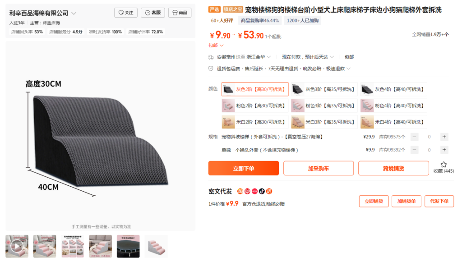Click the 关注 heart button
The image size is (462, 262).
pos(126,13)
